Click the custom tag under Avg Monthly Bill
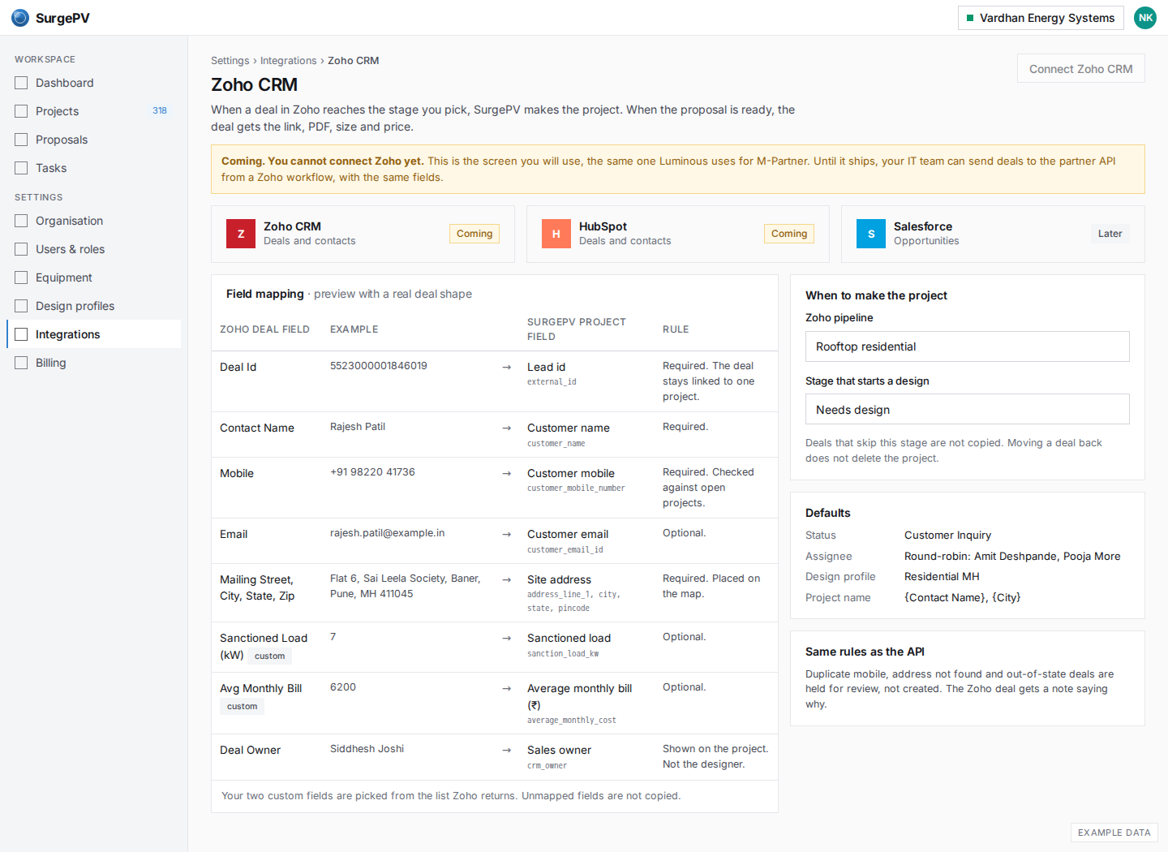1168x852 pixels. click(x=242, y=707)
